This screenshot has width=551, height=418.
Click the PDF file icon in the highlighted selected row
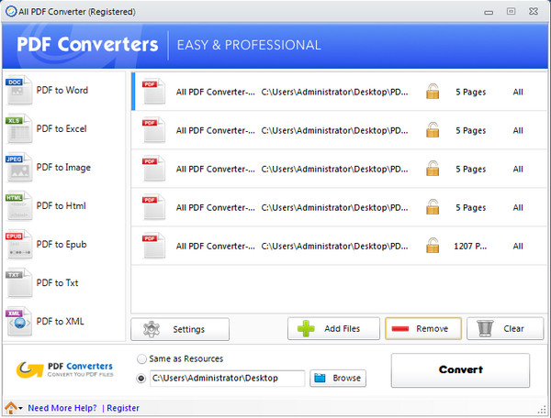coord(153,91)
